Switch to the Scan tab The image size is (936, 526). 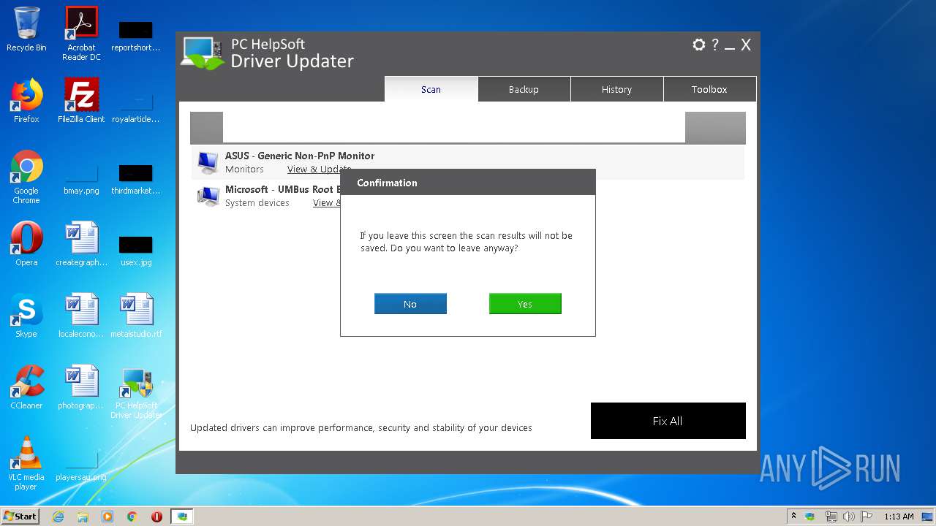tap(431, 89)
